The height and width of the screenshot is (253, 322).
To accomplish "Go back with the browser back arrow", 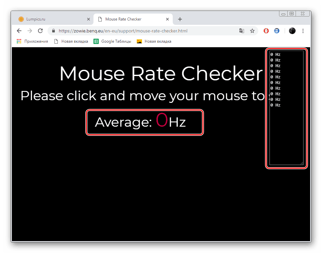I will tap(19, 31).
